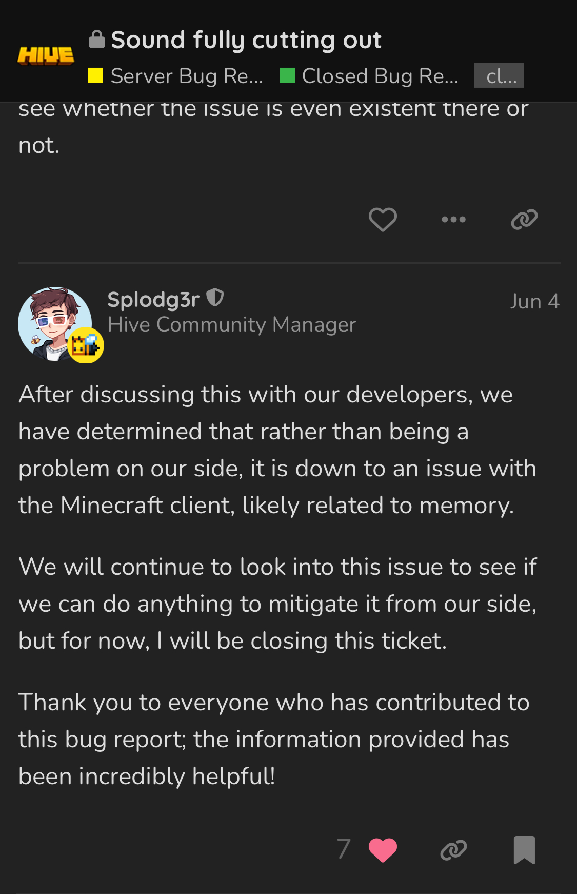Viewport: 577px width, 894px height.
Task: Unlike Splodg3r's post with pink heart
Action: point(383,850)
